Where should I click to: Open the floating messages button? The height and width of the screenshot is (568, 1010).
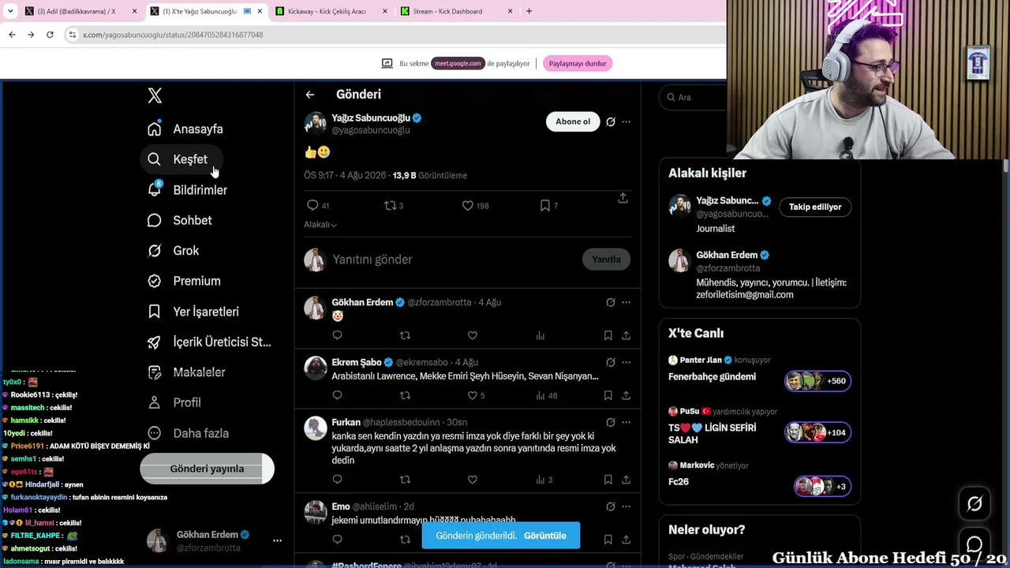click(x=974, y=544)
